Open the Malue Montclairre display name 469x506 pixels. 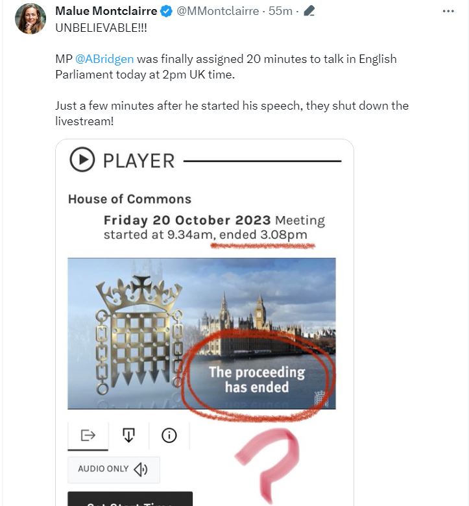click(x=106, y=11)
